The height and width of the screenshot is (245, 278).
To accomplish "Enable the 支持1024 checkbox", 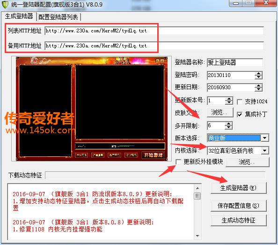I will tap(240, 102).
